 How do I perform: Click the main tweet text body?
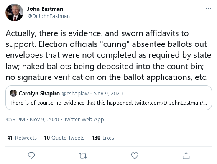[x=108, y=55]
